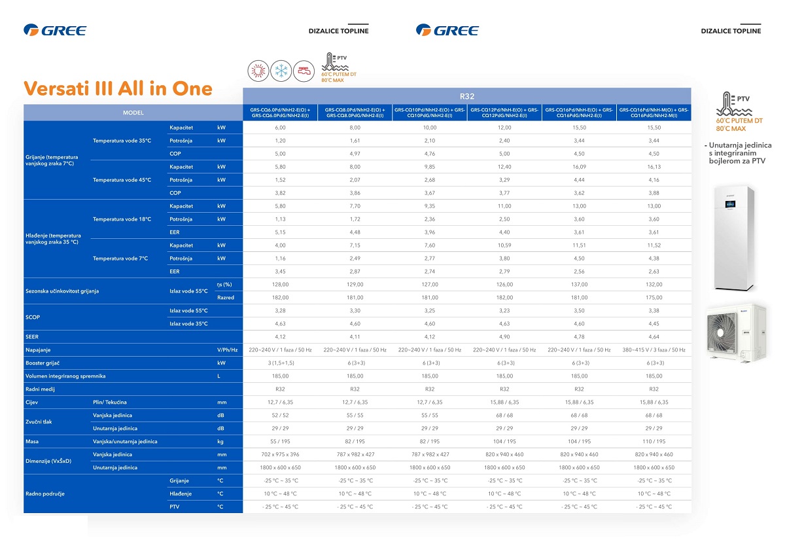Click the Hlađenje (temperatura vanjskog zraka 35 °C) label

[x=54, y=239]
